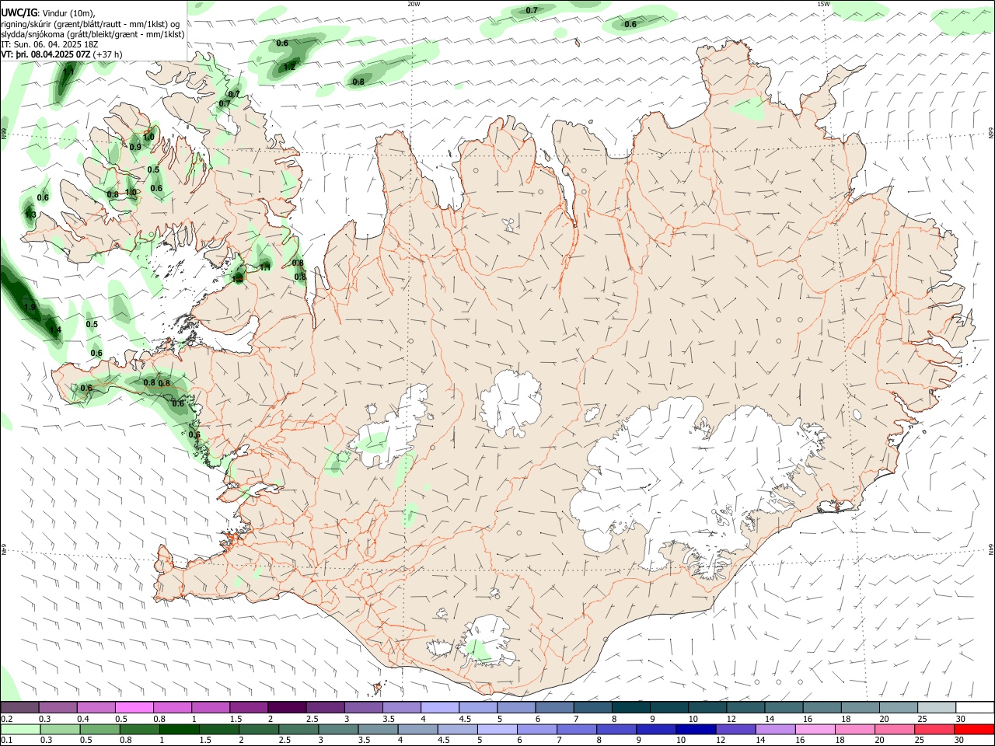Select the 'slydda/snjókoma' legend description line
The height and width of the screenshot is (746, 995).
point(93,34)
